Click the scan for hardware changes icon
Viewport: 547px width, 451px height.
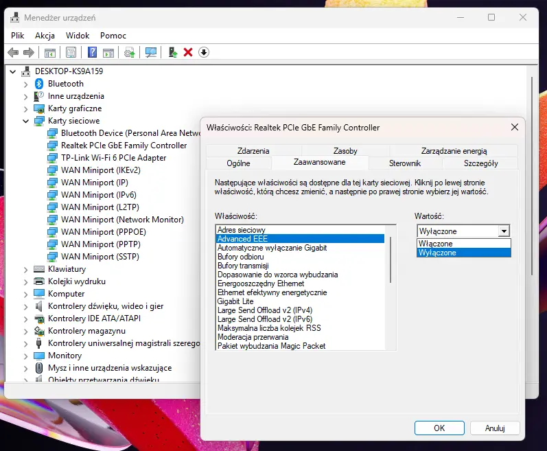point(151,53)
